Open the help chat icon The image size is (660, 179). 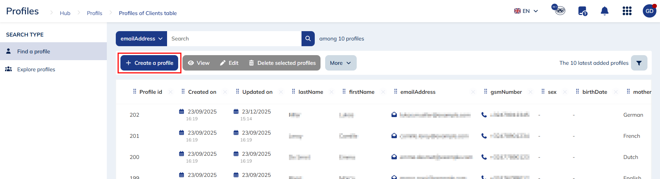583,11
